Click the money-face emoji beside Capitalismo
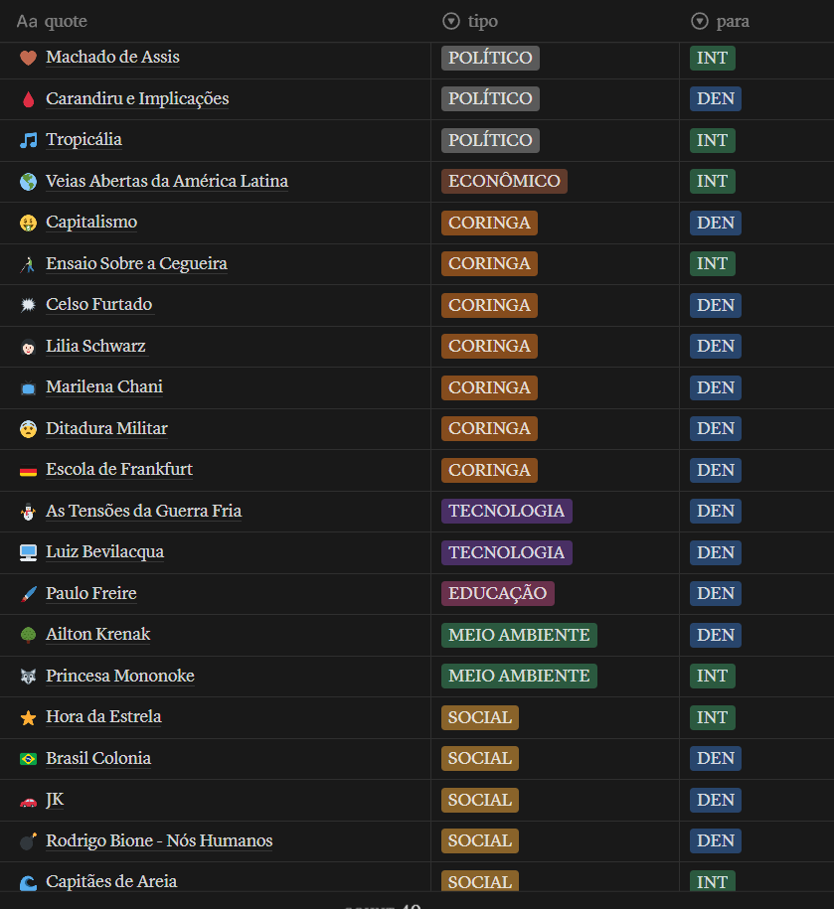The image size is (834, 909). pos(28,223)
